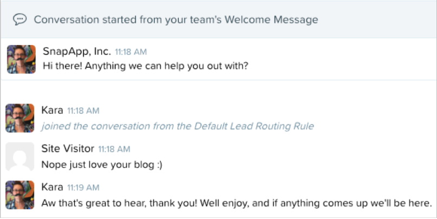This screenshot has width=437, height=219.
Task: Click the 11:19 AM timestamp beside Kara
Action: click(x=83, y=188)
